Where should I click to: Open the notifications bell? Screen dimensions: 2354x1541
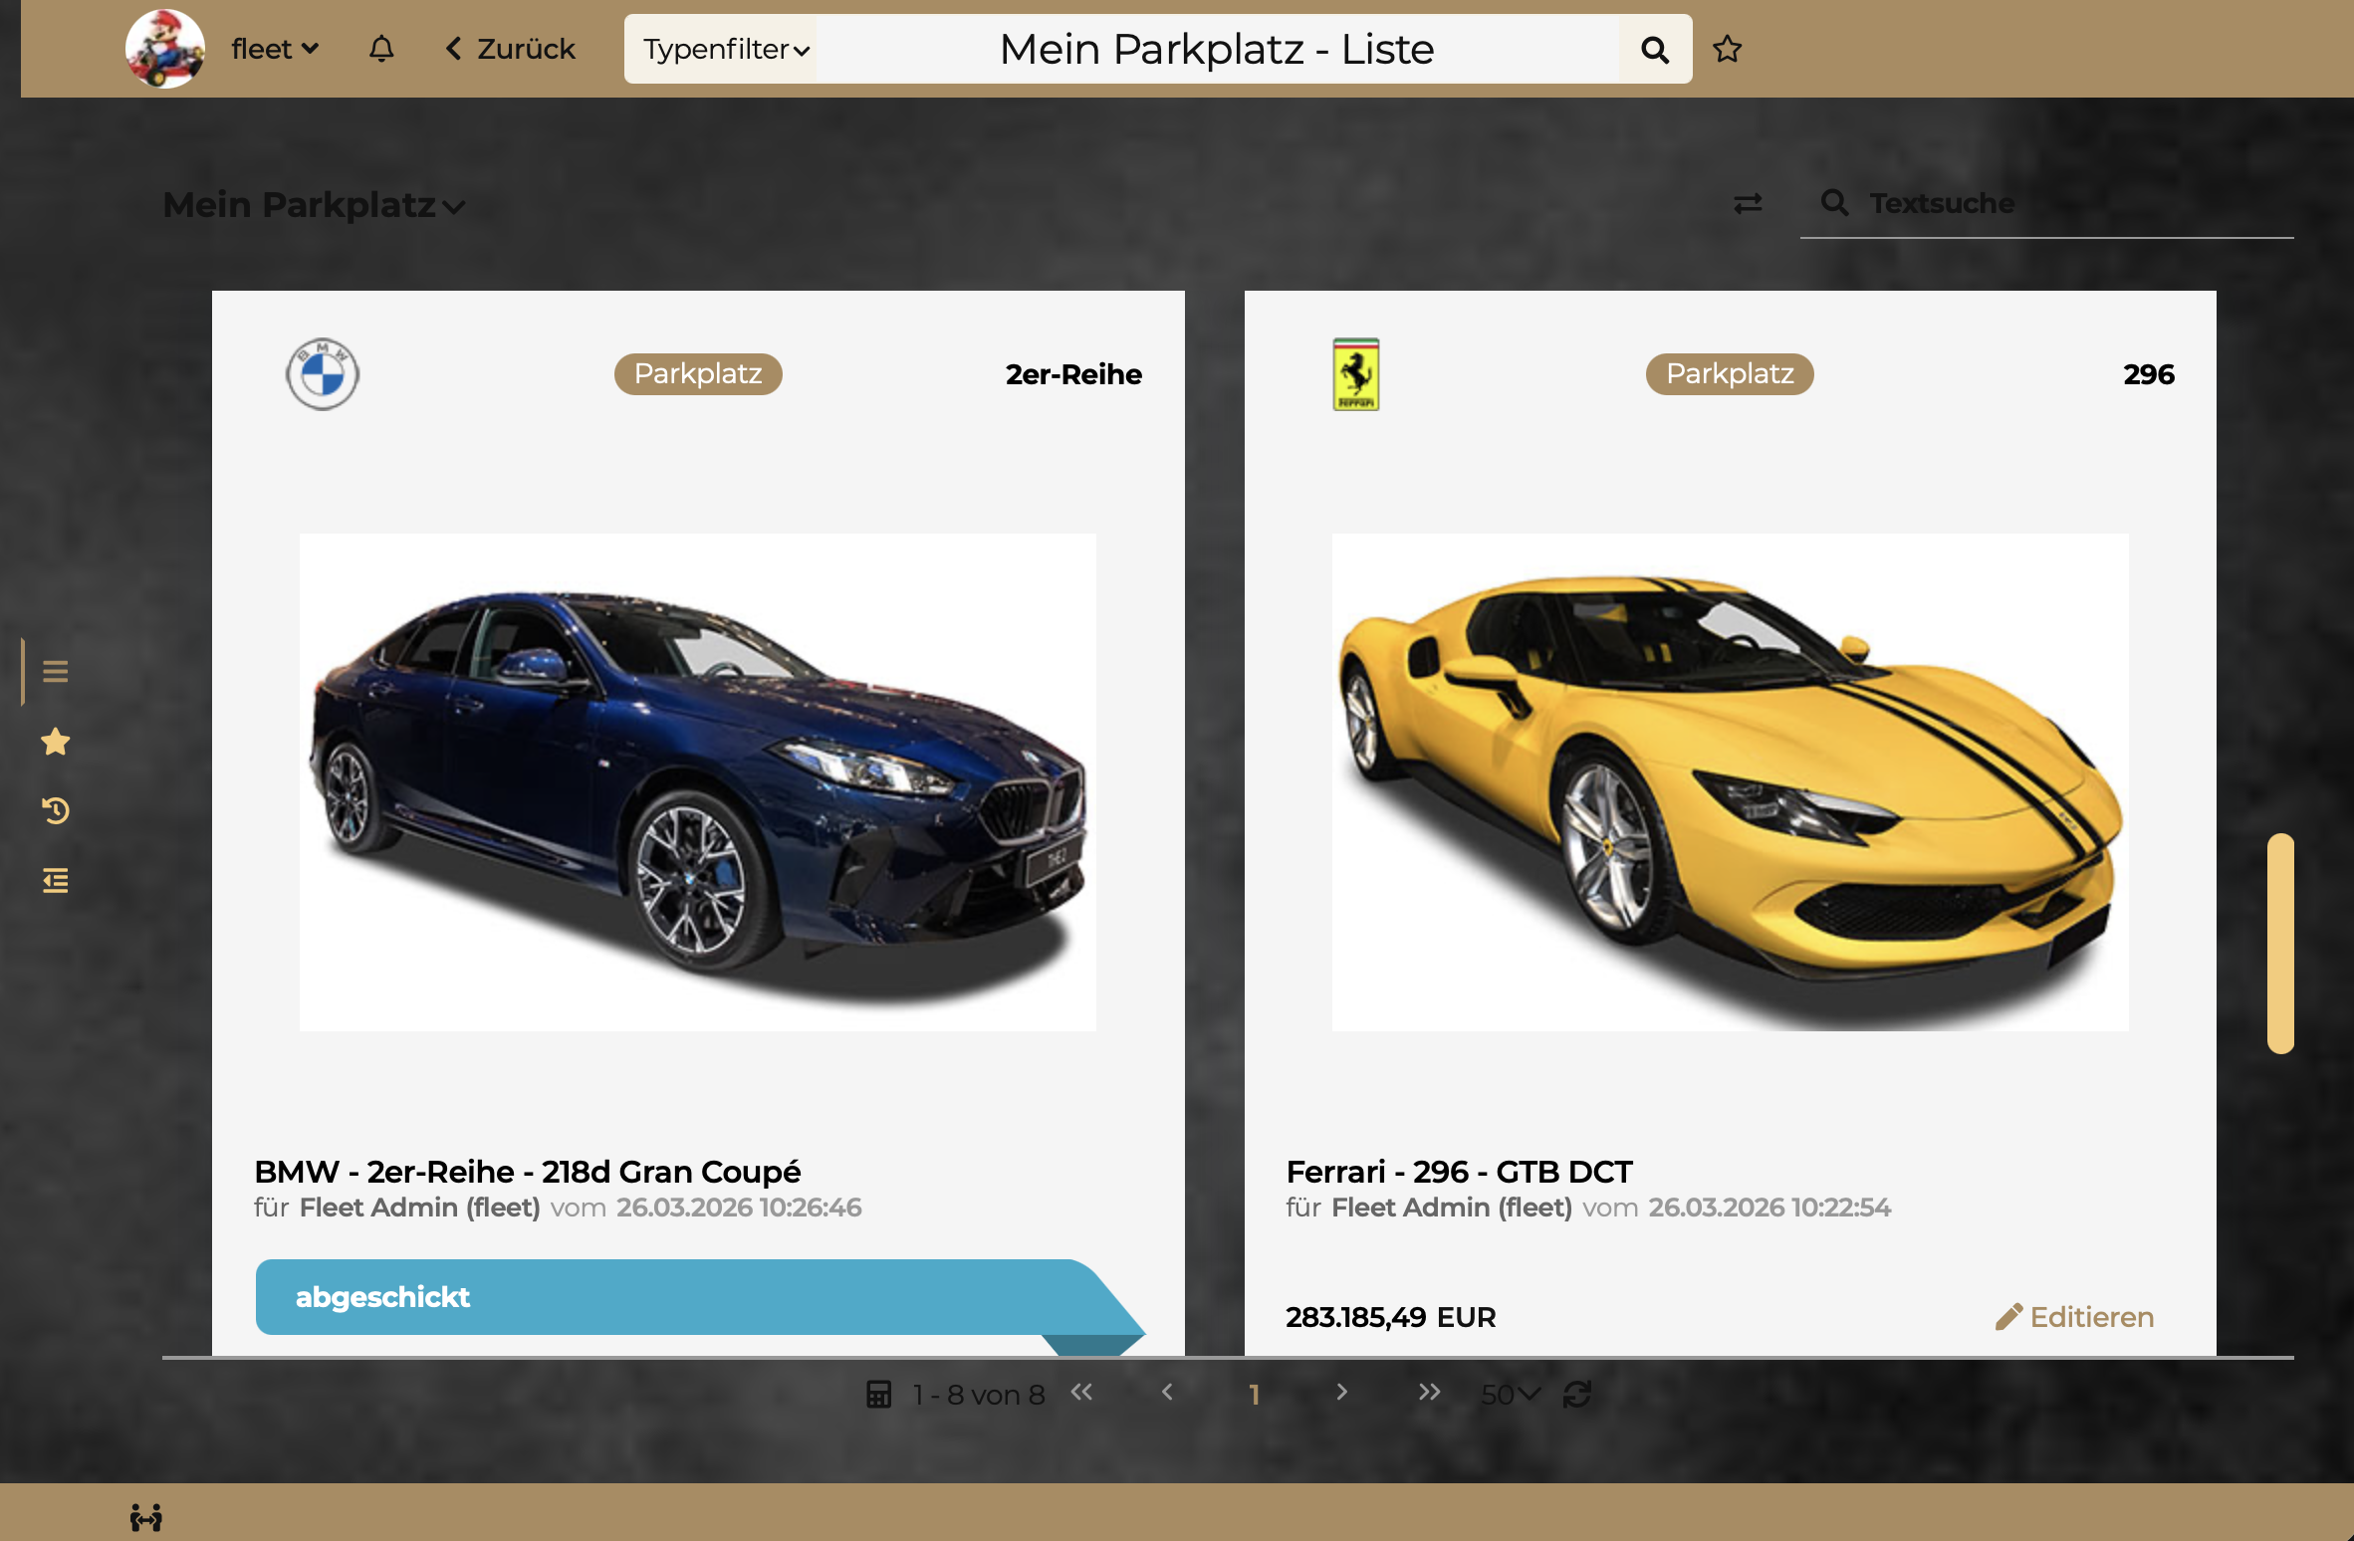coord(381,49)
